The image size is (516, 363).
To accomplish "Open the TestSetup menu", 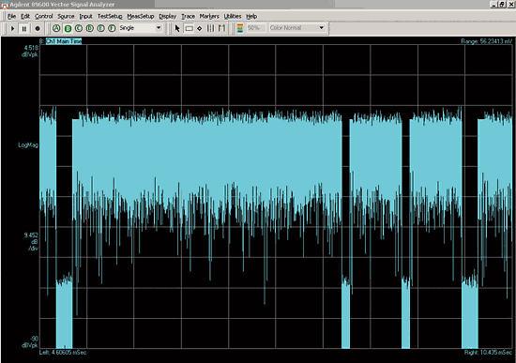I will [110, 16].
